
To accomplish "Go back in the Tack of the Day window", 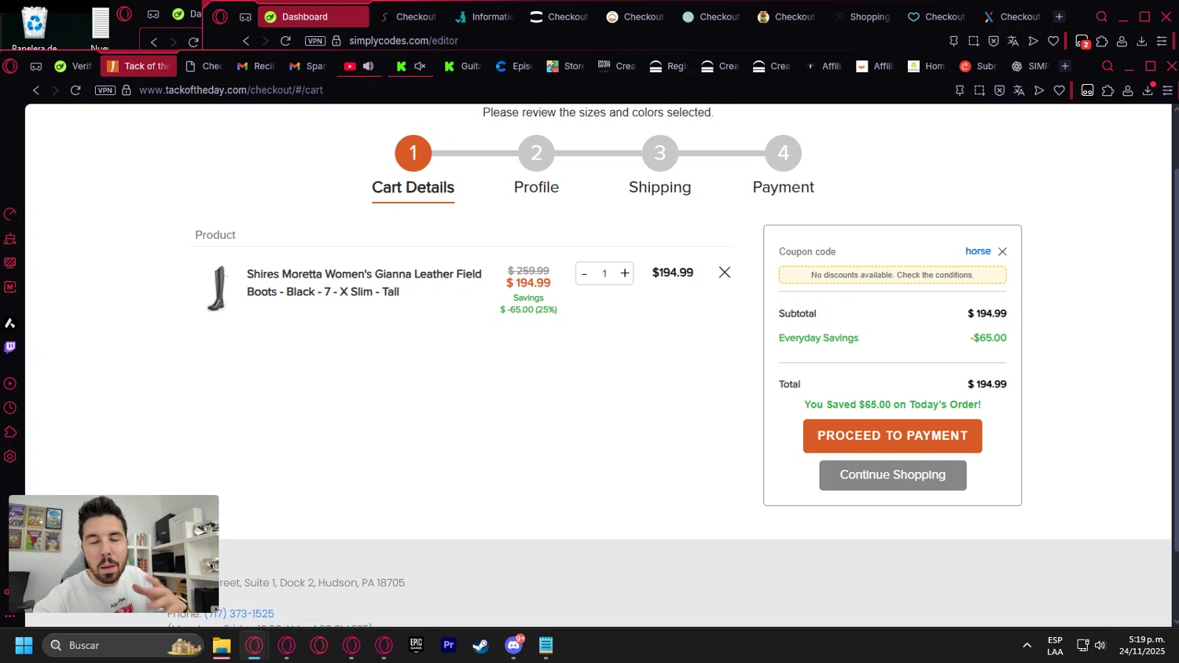I will pos(35,90).
